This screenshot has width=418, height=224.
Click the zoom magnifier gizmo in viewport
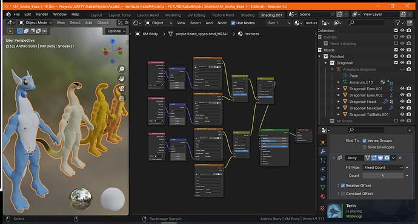tap(122, 69)
